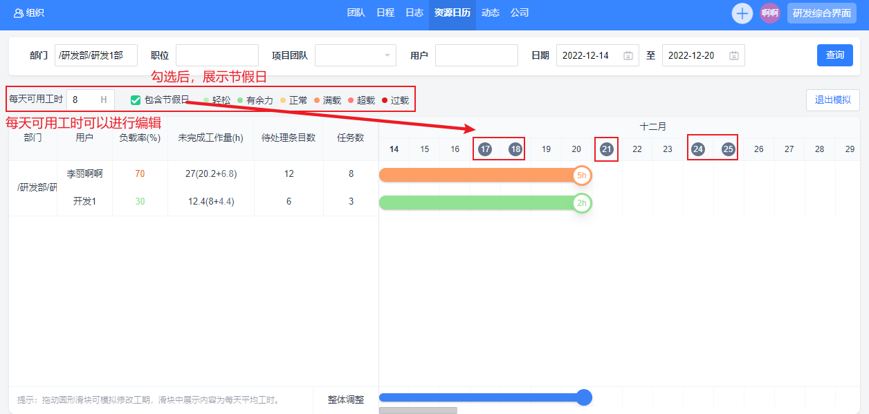
Task: Click the orange 5h slider handle
Action: (x=583, y=176)
